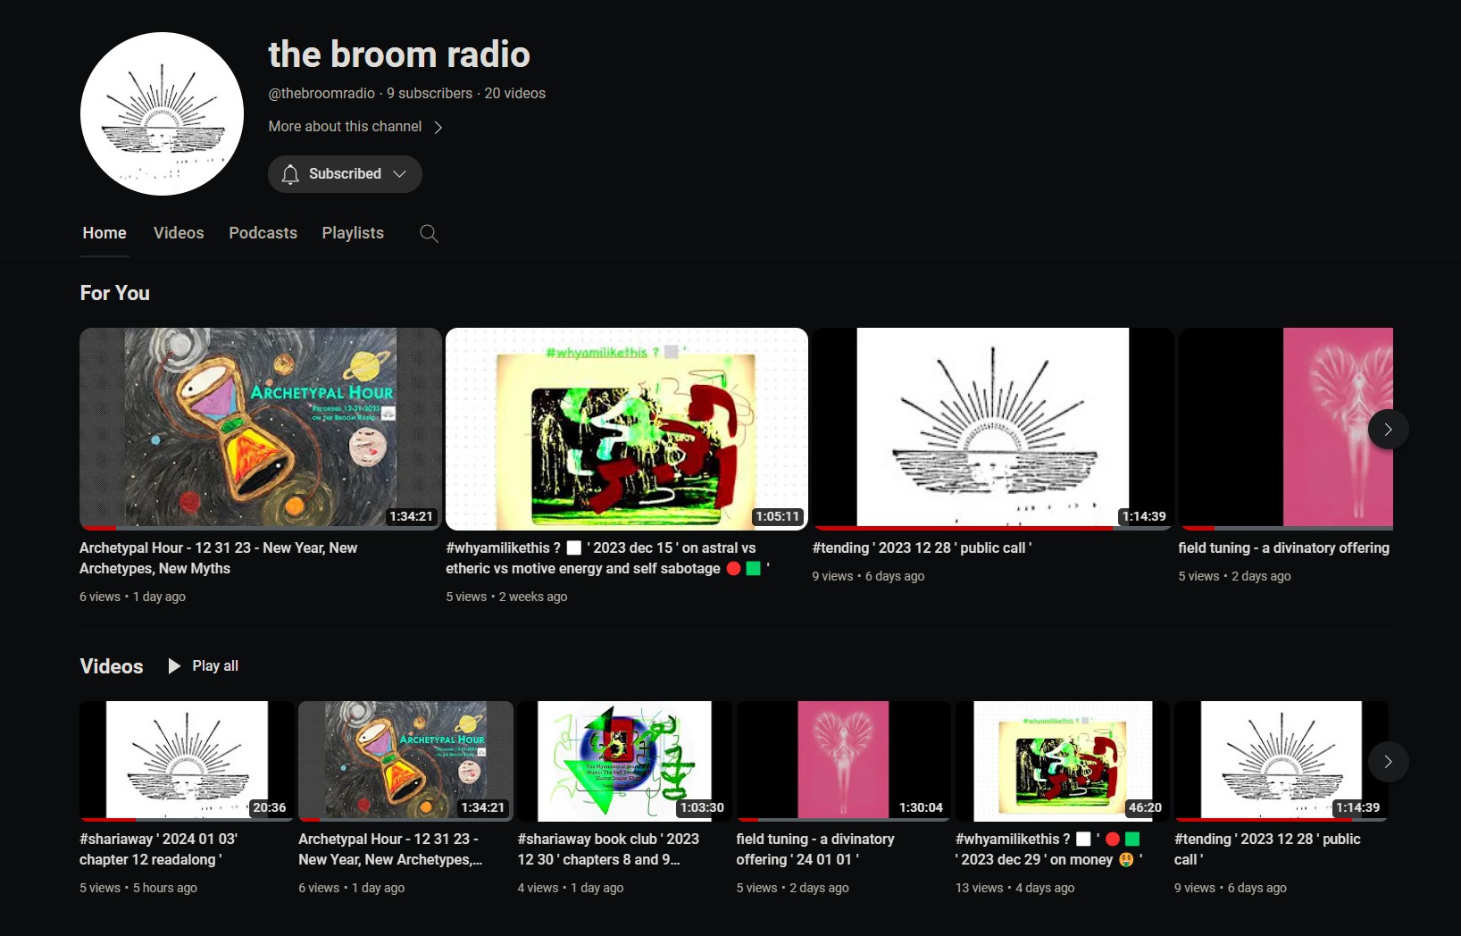
Task: Open Archetypal Hour video title in For You
Action: [x=218, y=558]
